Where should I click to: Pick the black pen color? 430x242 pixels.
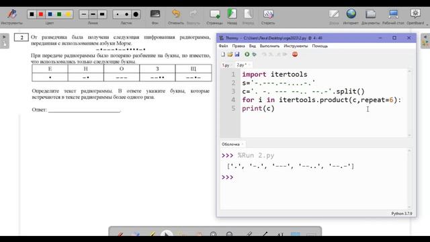point(32,14)
